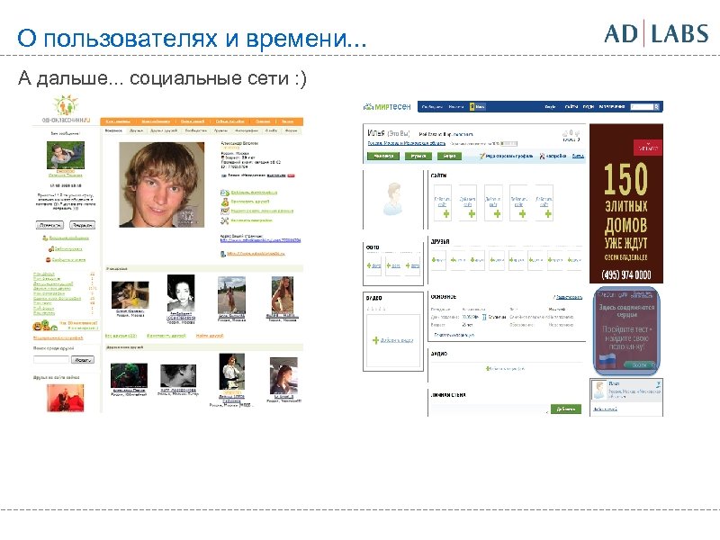Click the leftmost green plus in the Сайты section

click(x=445, y=214)
